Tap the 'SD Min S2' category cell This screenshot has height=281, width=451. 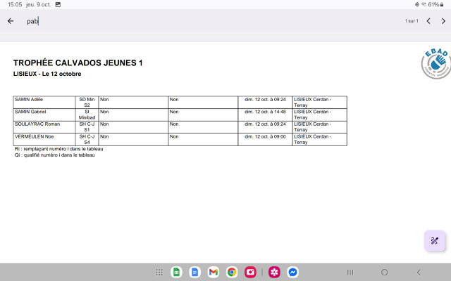pos(87,103)
